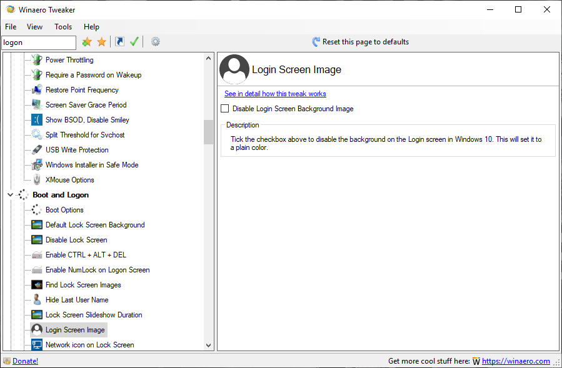
Task: Click the green checkmark toolbar icon
Action: point(134,42)
